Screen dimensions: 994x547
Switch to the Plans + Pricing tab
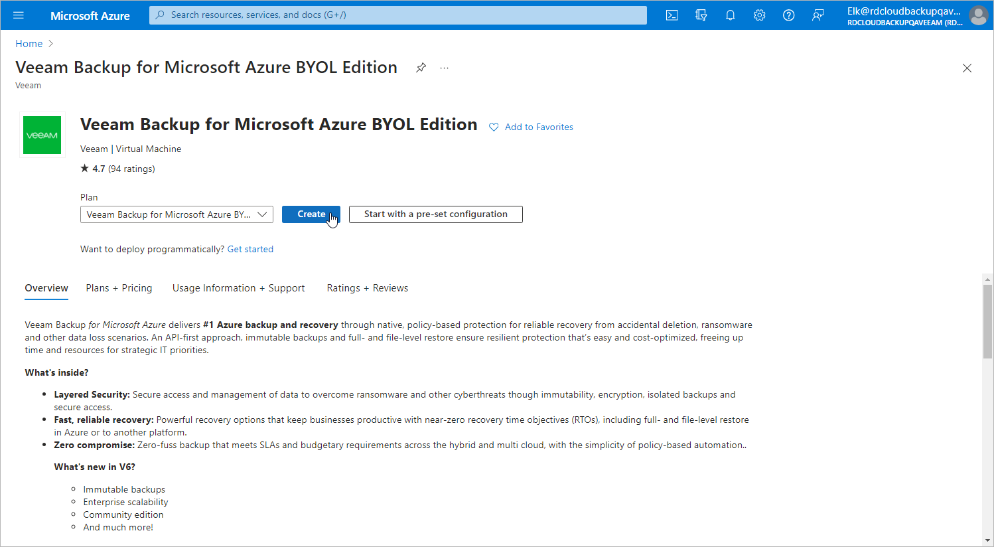[119, 288]
